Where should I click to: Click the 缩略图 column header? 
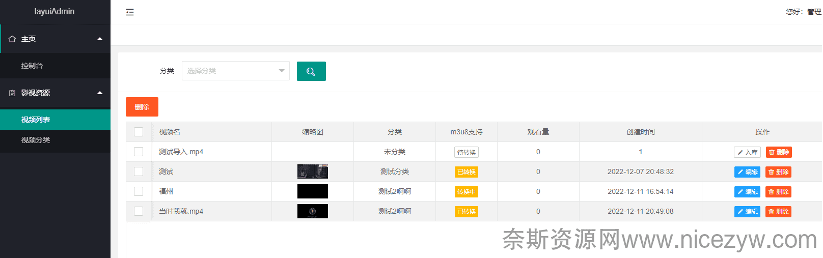point(313,132)
